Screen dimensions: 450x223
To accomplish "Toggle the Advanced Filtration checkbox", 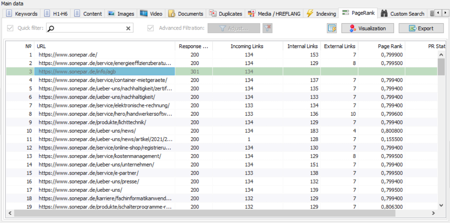I will [151, 28].
